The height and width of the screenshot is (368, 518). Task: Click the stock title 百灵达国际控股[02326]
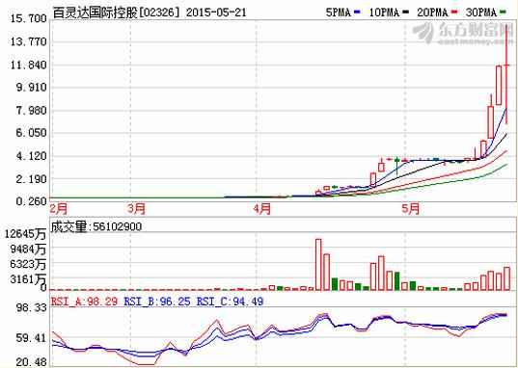point(117,13)
